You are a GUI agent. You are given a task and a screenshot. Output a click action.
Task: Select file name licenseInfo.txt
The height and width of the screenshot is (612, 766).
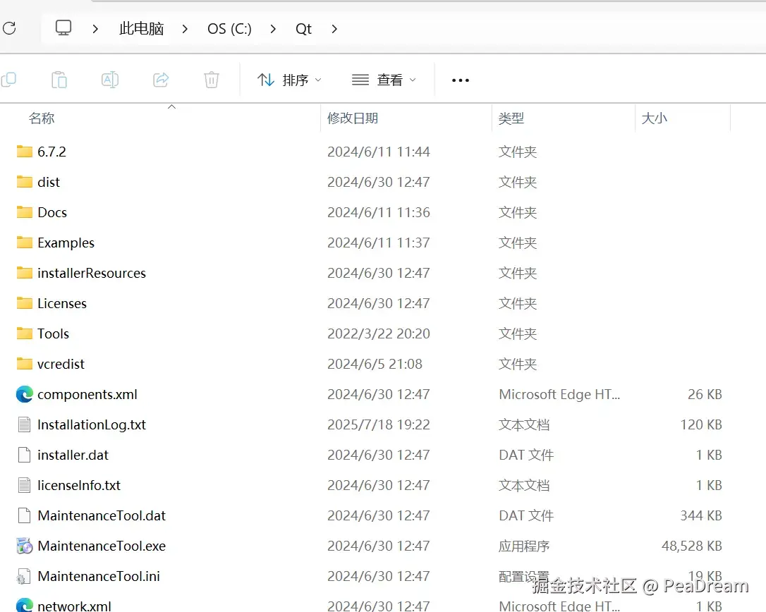coord(79,485)
